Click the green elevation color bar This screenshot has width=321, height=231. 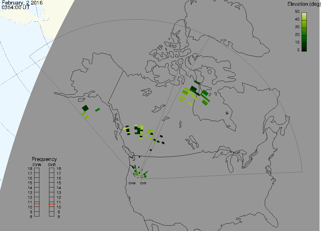[304, 32]
